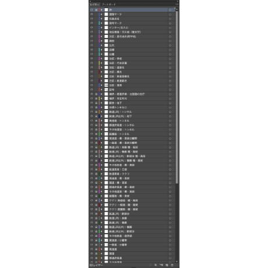
Task: Select the 境界：市区町村 layer name
Action: (118, 98)
